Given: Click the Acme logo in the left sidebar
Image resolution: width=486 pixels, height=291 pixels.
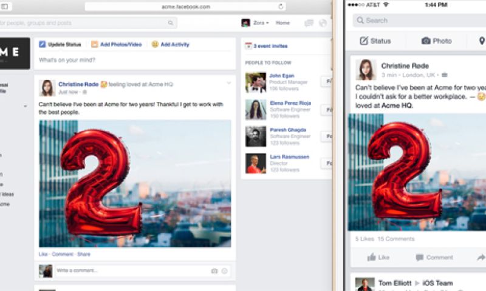Looking at the screenshot, I should (15, 53).
